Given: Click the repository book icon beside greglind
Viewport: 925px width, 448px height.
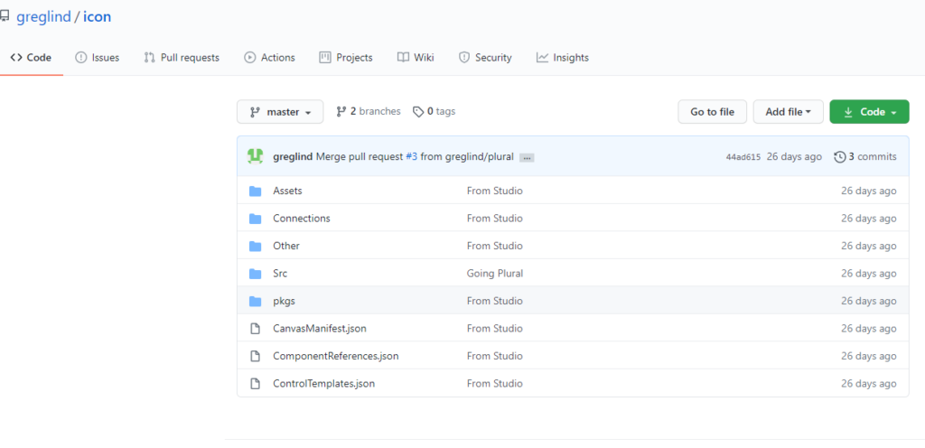Looking at the screenshot, I should tap(5, 17).
